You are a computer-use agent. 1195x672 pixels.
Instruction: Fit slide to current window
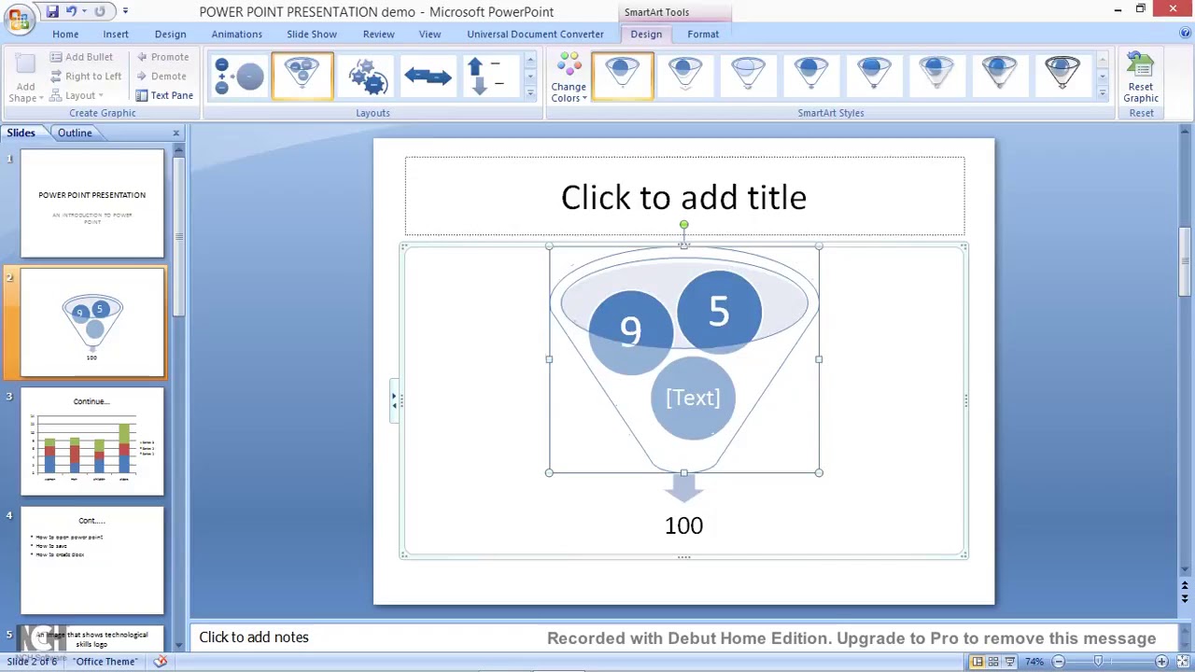click(x=1183, y=662)
